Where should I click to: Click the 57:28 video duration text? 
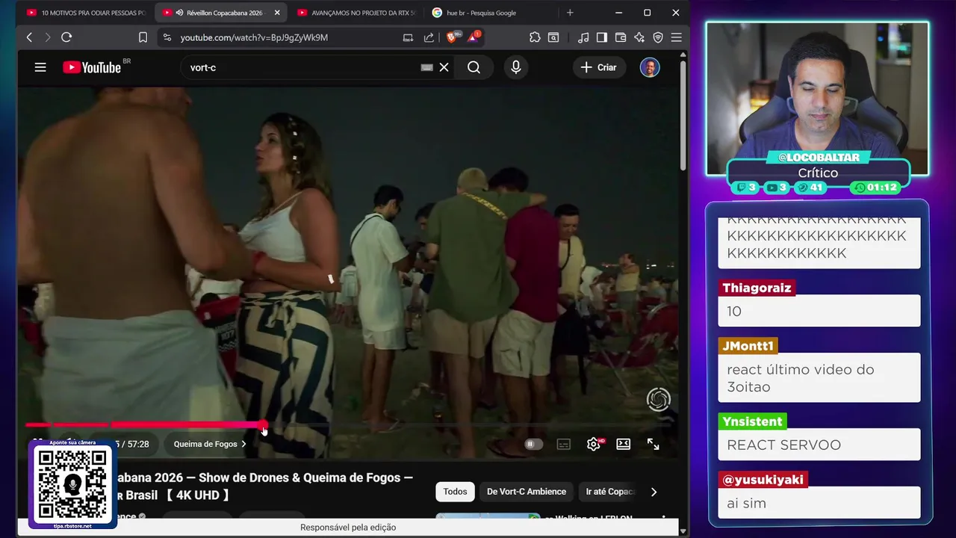click(x=138, y=444)
